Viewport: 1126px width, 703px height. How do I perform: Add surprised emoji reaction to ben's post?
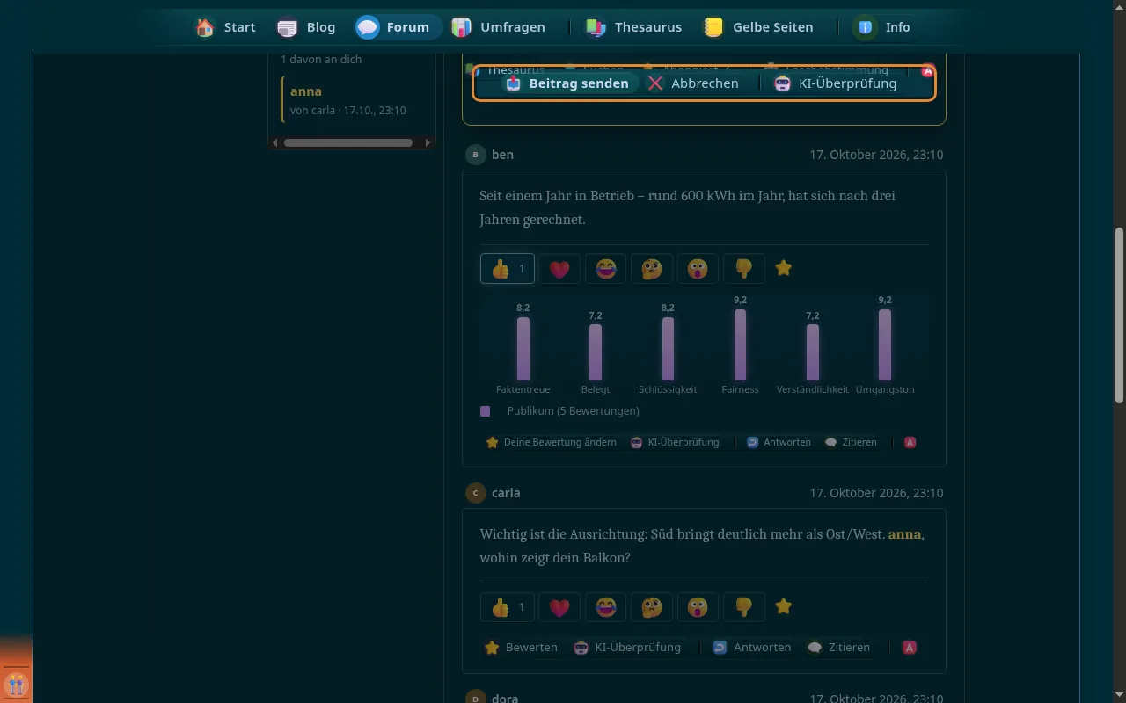click(x=698, y=269)
